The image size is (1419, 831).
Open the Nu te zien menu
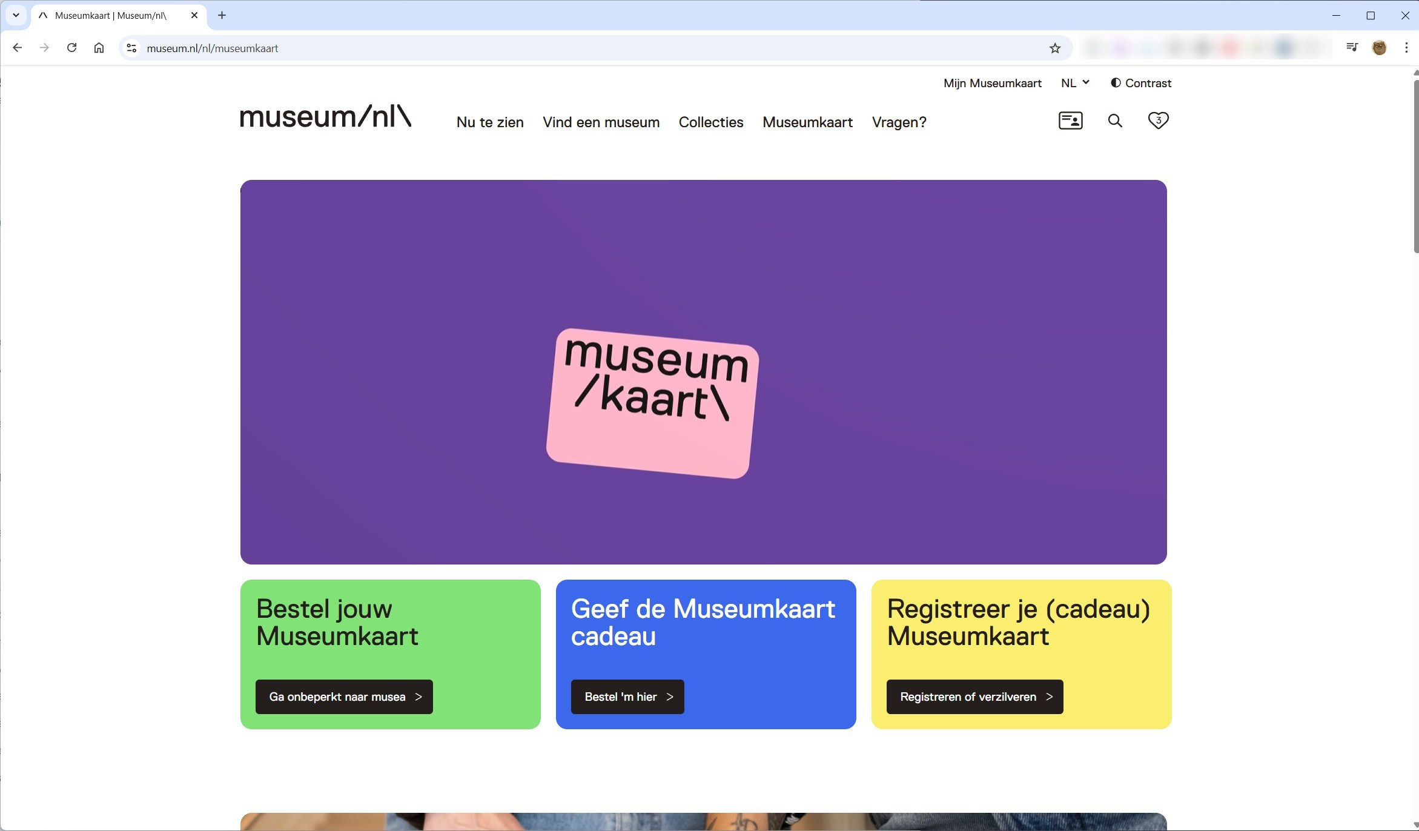point(490,122)
